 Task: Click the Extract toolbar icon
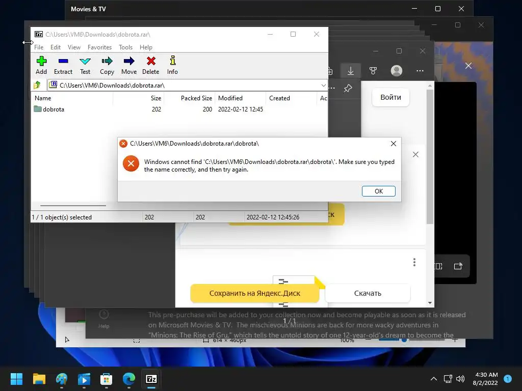pyautogui.click(x=63, y=65)
